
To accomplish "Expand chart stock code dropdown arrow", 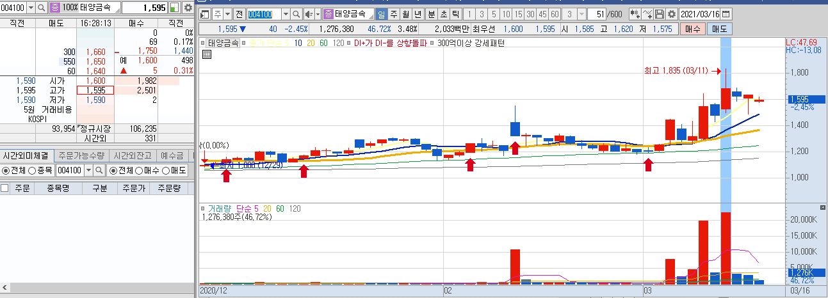I will click(x=286, y=13).
